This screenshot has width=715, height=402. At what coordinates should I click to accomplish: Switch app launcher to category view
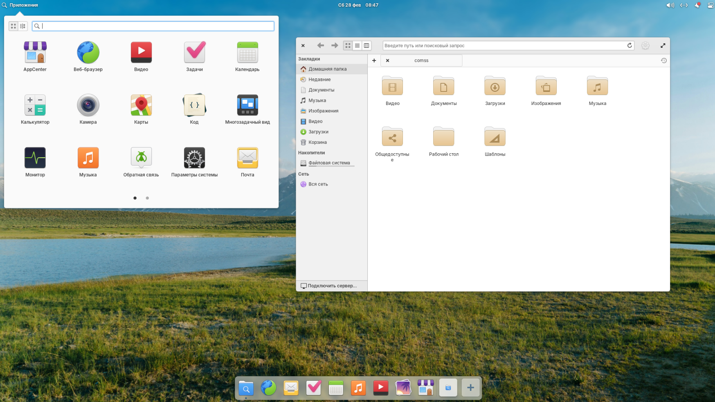click(x=23, y=26)
